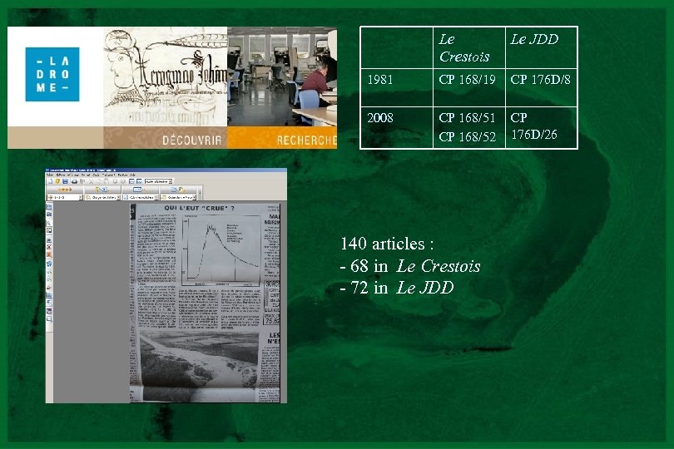Screen dimensions: 674x449
Task: Click the Le Crestois column header
Action: pyautogui.click(x=464, y=47)
